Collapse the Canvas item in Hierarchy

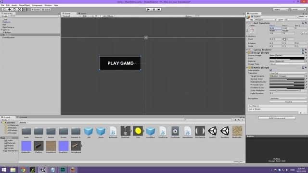coord(1,30)
